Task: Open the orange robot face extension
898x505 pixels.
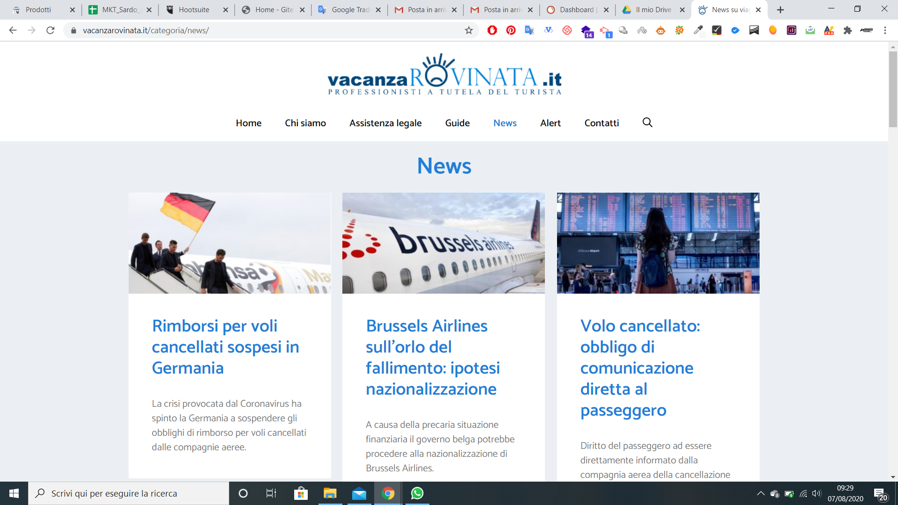Action: point(660,30)
